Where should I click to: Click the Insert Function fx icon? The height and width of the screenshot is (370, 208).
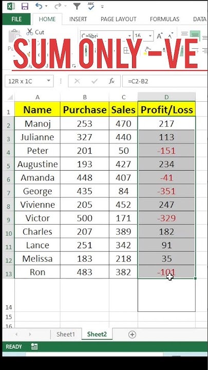pos(111,81)
